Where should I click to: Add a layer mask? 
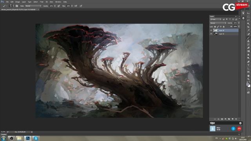coord(222,119)
